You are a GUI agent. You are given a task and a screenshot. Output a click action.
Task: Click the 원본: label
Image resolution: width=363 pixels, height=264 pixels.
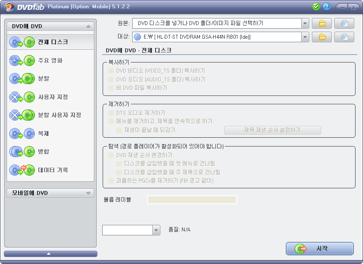124,23
